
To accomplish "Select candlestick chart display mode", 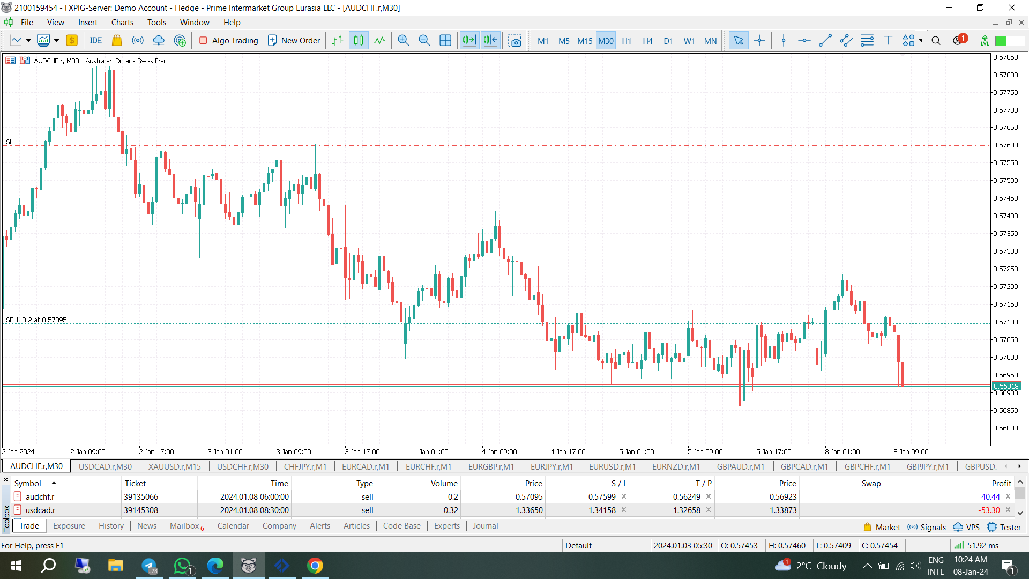I will [359, 40].
